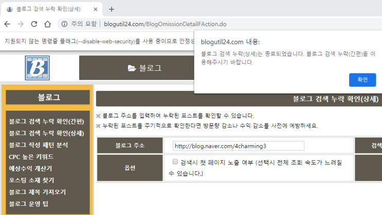Open 포스팅 소재 찾기 link

click(x=31, y=180)
